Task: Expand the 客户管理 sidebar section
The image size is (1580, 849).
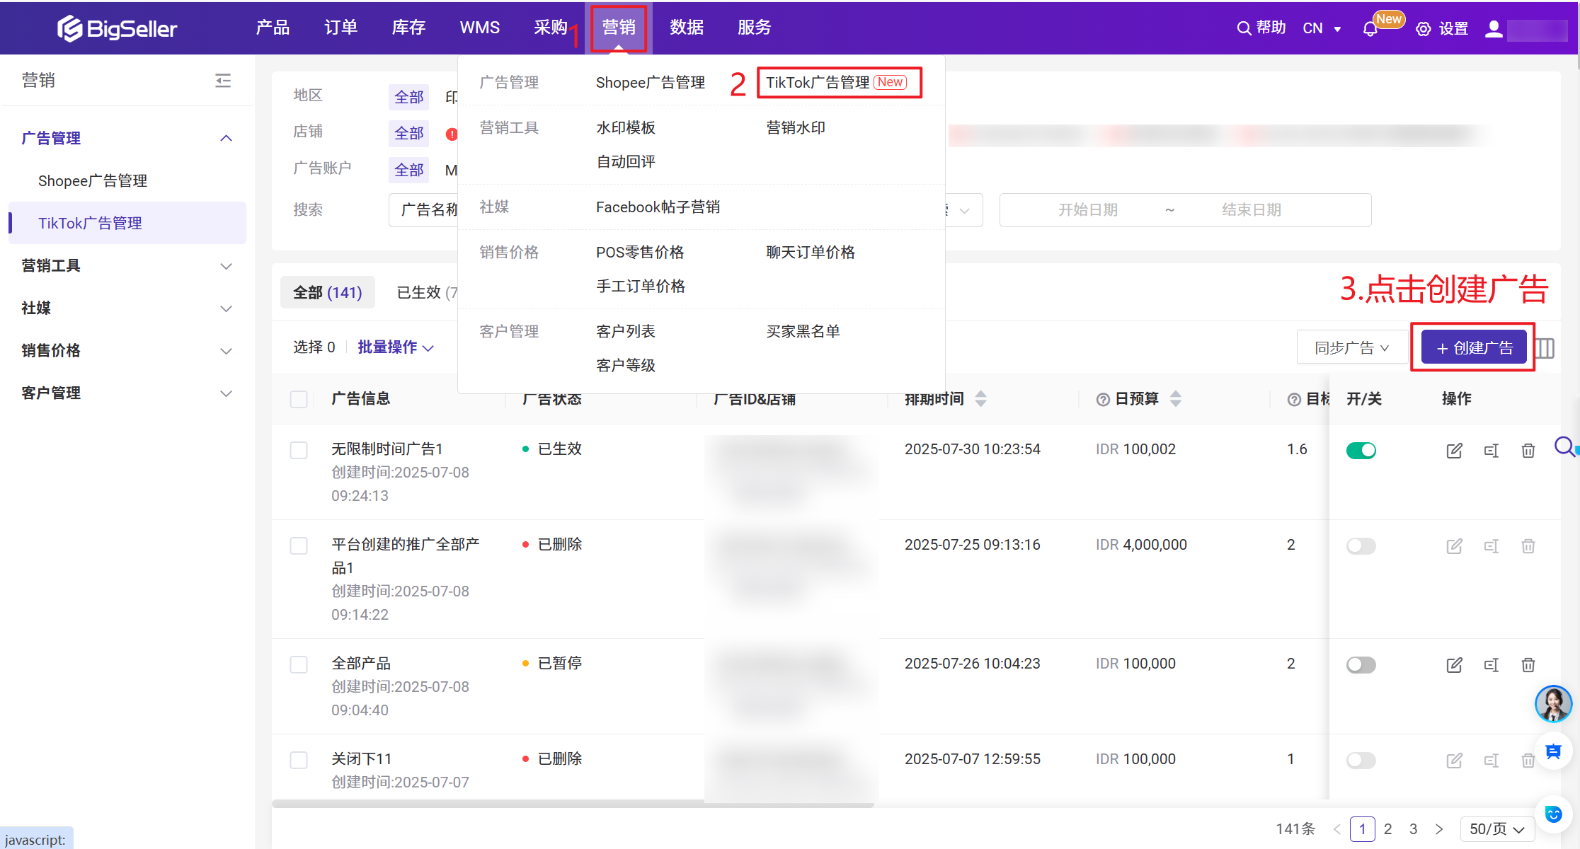Action: (127, 393)
